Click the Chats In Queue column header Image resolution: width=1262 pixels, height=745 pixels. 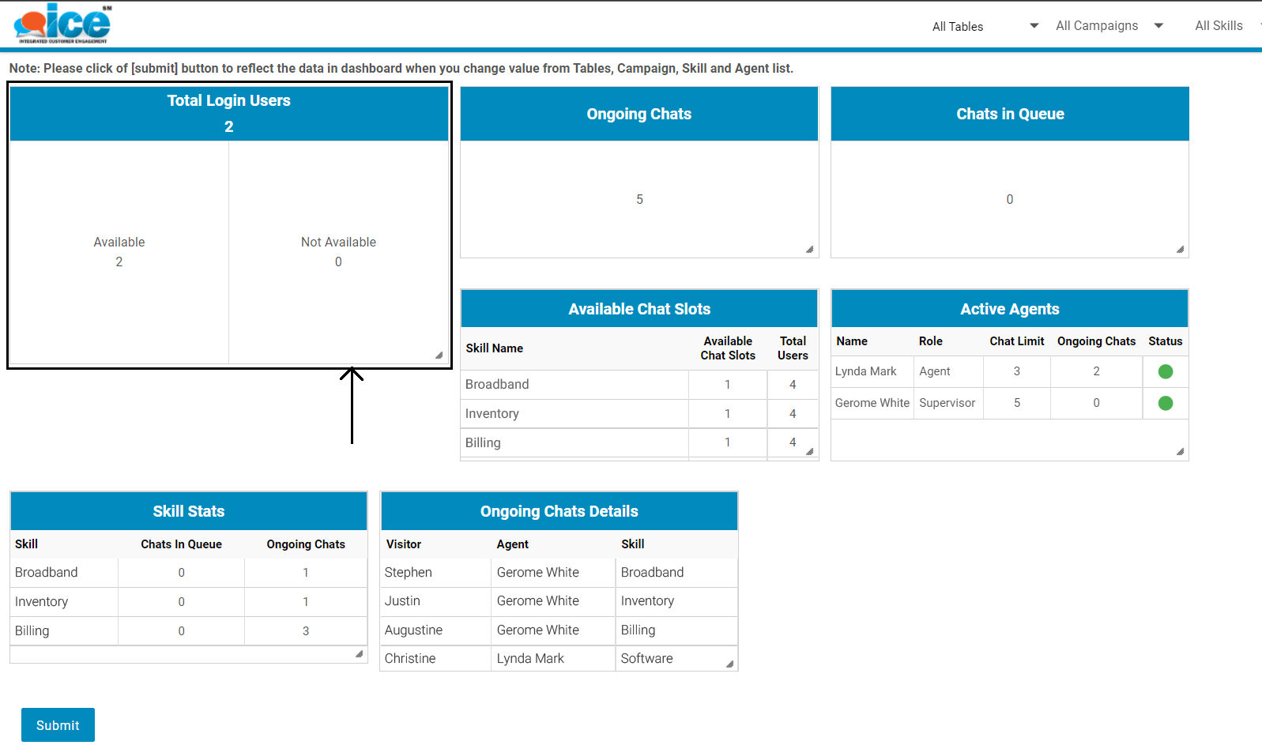[181, 544]
